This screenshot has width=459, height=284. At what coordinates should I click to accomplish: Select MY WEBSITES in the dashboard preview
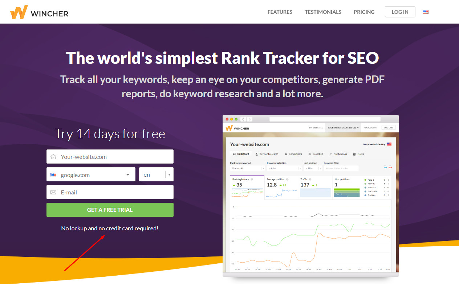click(x=316, y=128)
